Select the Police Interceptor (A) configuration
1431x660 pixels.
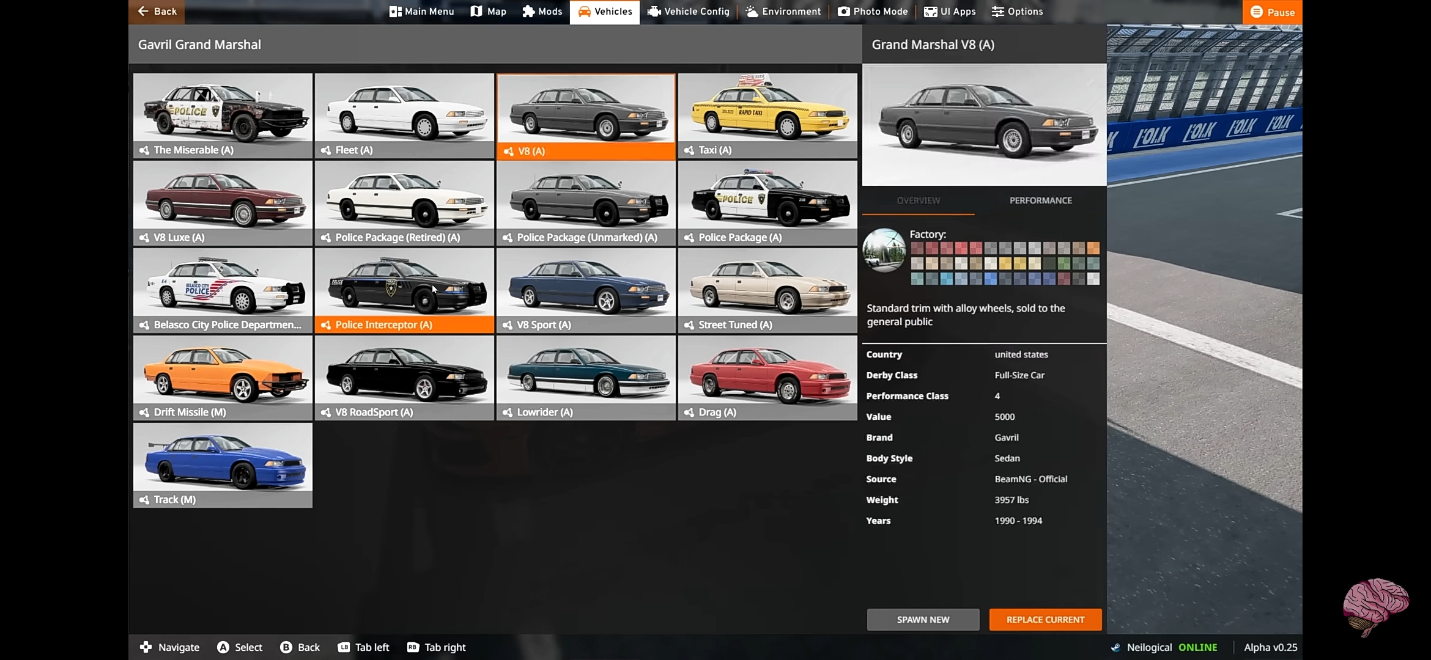point(404,291)
